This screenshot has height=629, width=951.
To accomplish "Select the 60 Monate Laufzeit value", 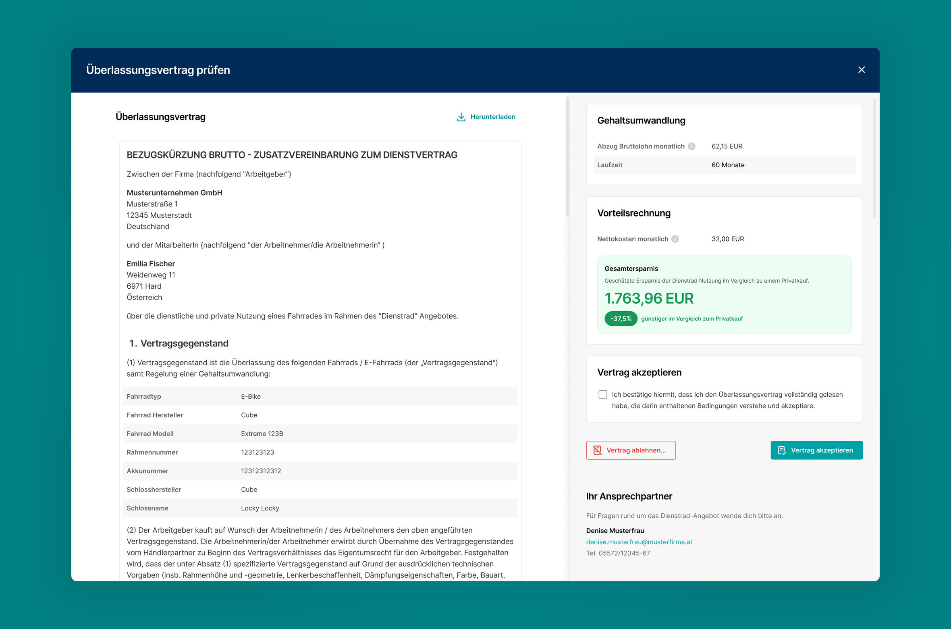I will click(x=728, y=165).
